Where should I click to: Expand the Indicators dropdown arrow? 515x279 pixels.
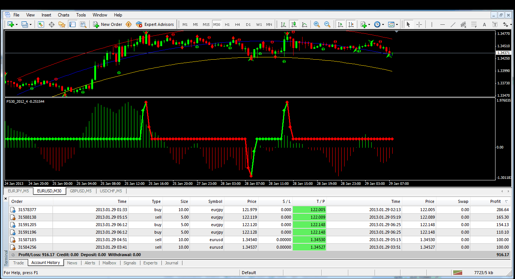pos(369,24)
